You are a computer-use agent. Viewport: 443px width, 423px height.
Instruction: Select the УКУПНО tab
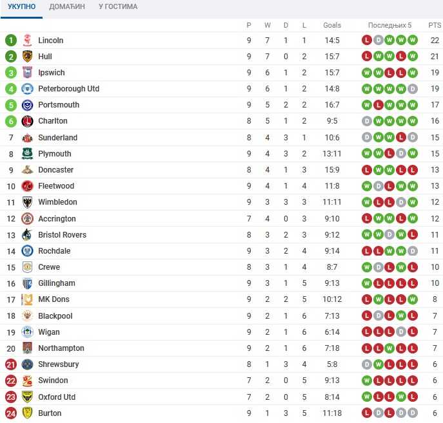(21, 6)
